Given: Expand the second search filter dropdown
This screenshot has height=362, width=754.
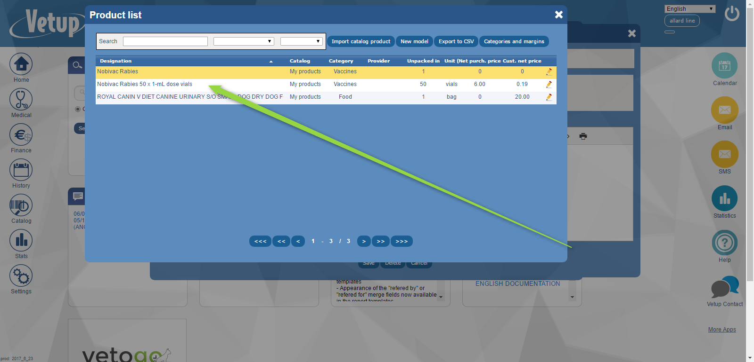Looking at the screenshot, I should coord(301,41).
